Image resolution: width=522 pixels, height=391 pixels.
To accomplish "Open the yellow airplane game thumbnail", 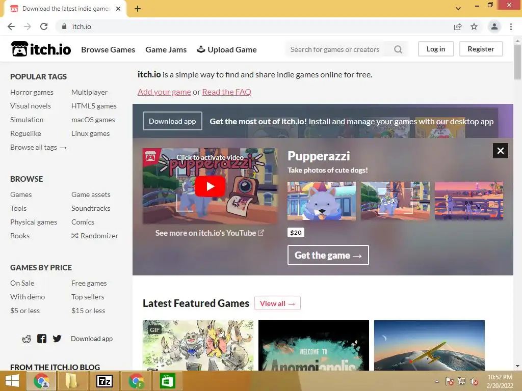I will point(429,345).
